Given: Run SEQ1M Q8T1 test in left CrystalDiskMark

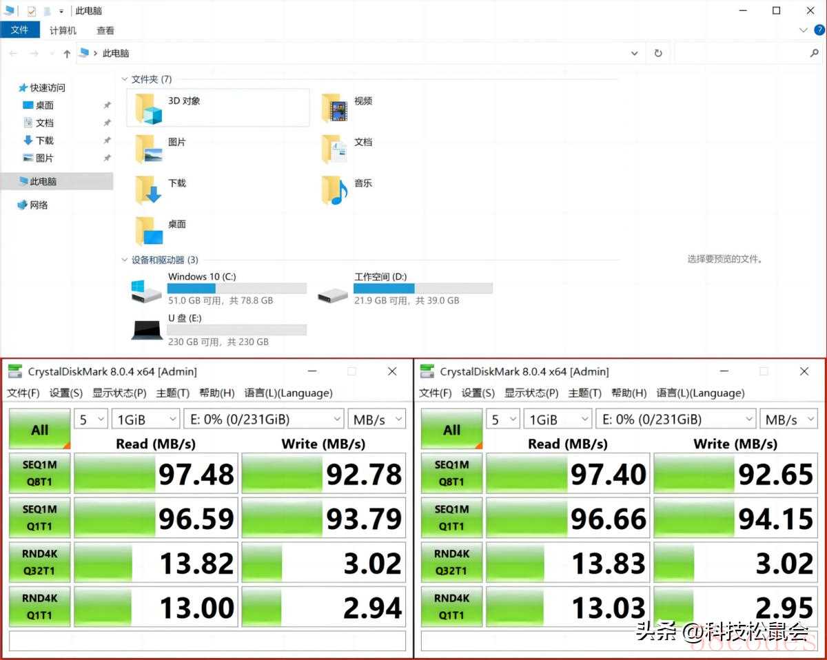Looking at the screenshot, I should tap(39, 473).
